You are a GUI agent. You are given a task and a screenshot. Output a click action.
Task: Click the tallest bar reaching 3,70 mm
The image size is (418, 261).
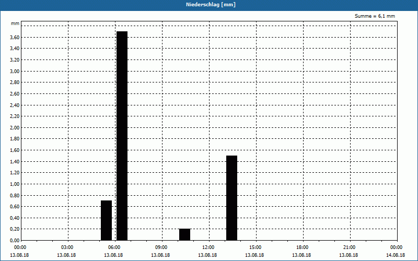[122, 136]
